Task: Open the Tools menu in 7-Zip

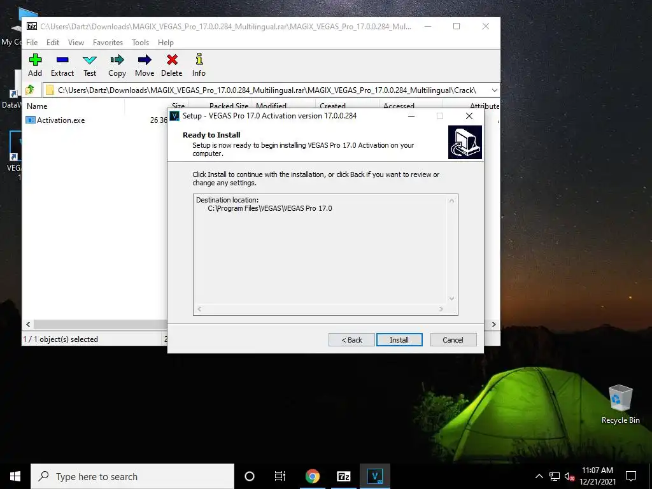Action: tap(140, 43)
